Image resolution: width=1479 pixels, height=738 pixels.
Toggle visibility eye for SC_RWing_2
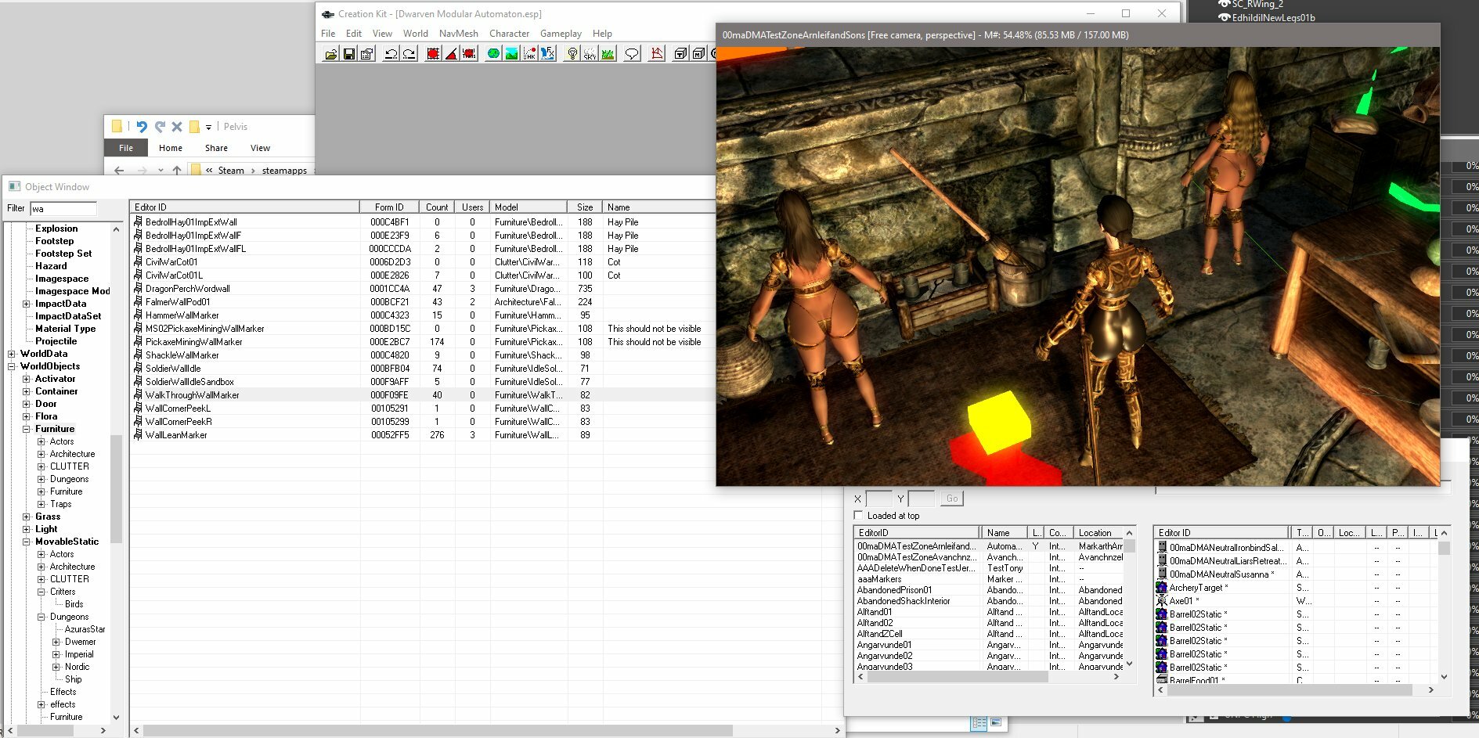[x=1224, y=5]
